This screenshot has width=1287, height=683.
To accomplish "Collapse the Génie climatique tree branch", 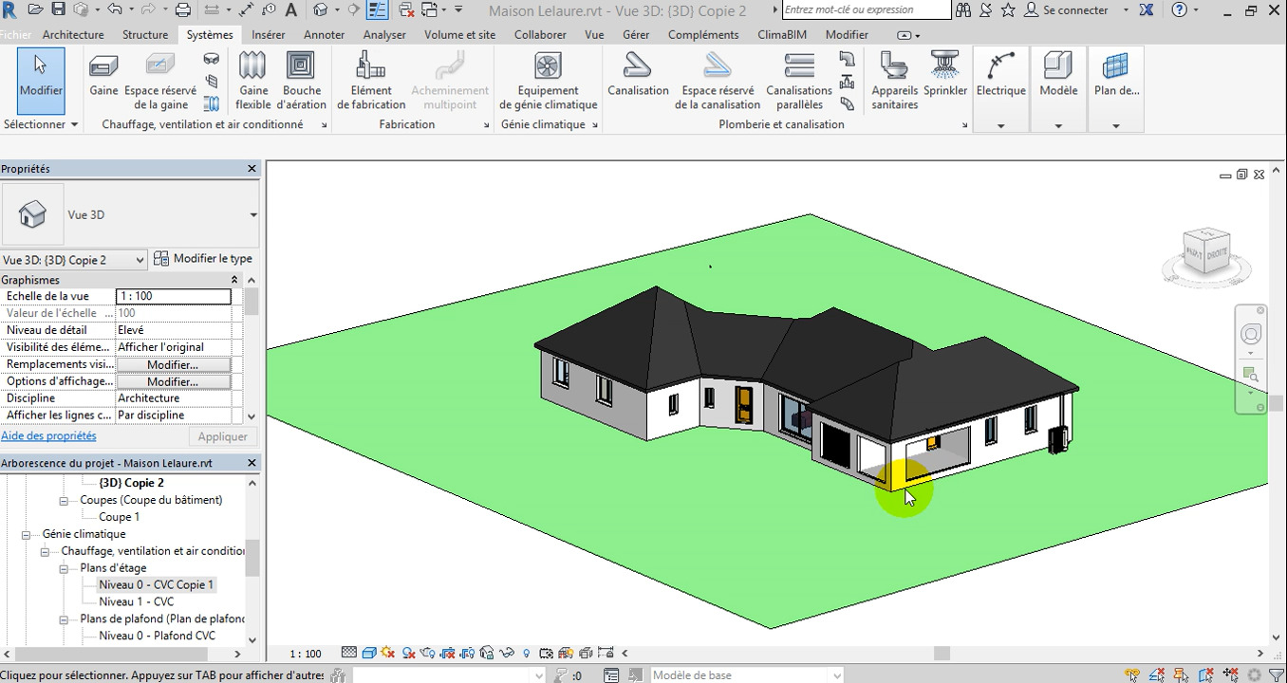I will tap(26, 534).
